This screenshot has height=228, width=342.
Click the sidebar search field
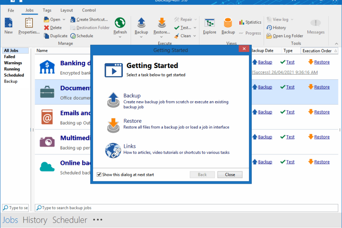tap(15, 208)
